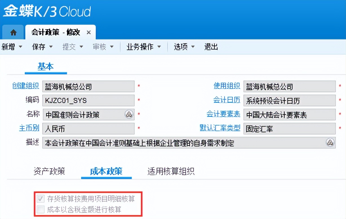346x219 pixels.
Task: Click the 退出 button
Action: point(211,47)
